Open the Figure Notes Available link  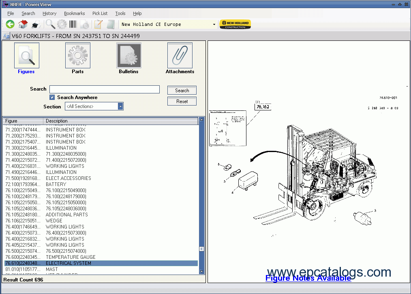pos(308,278)
